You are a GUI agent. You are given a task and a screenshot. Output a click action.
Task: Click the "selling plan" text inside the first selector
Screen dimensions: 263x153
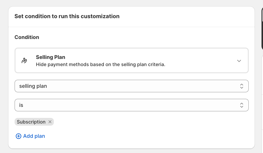[33, 86]
